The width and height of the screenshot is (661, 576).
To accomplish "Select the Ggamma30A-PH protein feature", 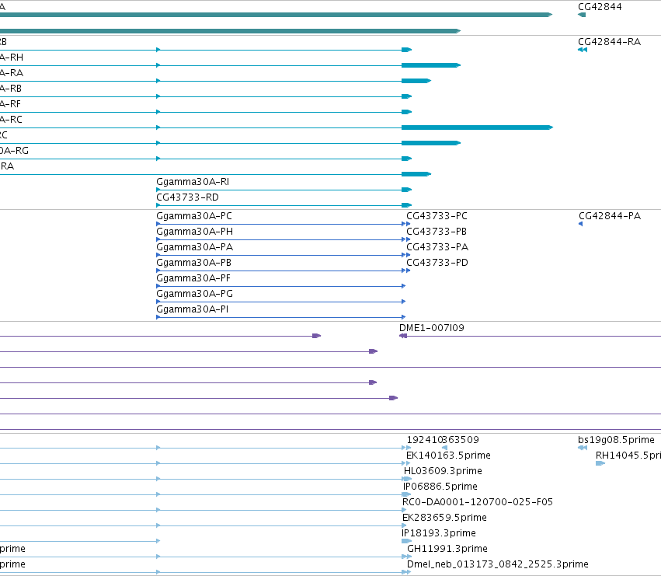I will (x=280, y=239).
